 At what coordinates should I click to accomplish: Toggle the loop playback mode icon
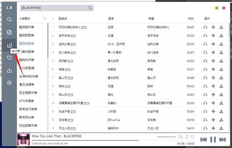(x=187, y=137)
